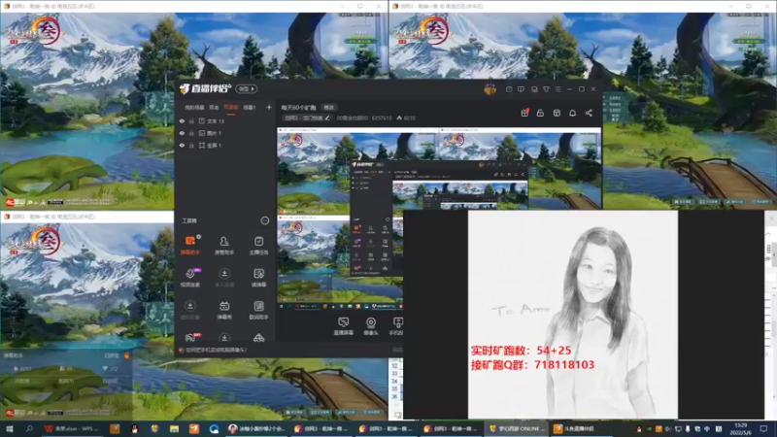
Task: Open the 主播任务 tool icon
Action: (x=258, y=246)
